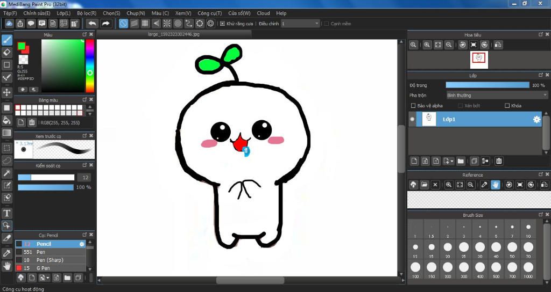Select the Move tool
Image resolution: width=551 pixels, height=292 pixels.
(x=6, y=92)
